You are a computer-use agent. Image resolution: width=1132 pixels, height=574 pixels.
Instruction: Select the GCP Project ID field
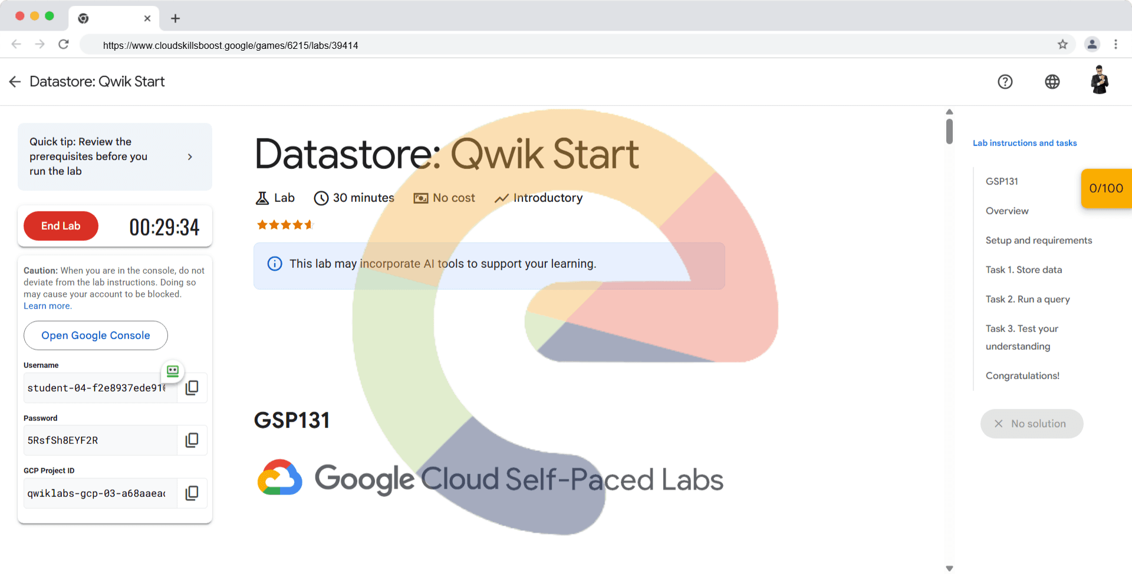100,493
